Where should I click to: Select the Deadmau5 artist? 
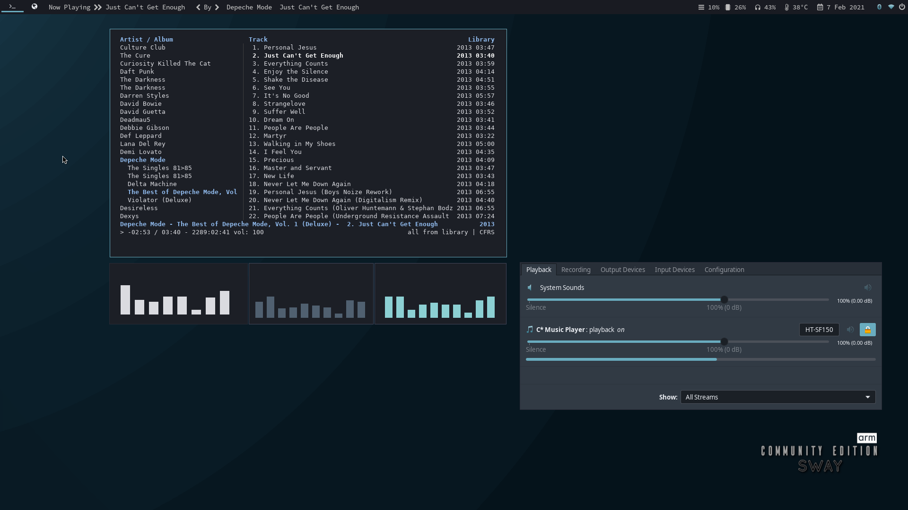pos(135,120)
